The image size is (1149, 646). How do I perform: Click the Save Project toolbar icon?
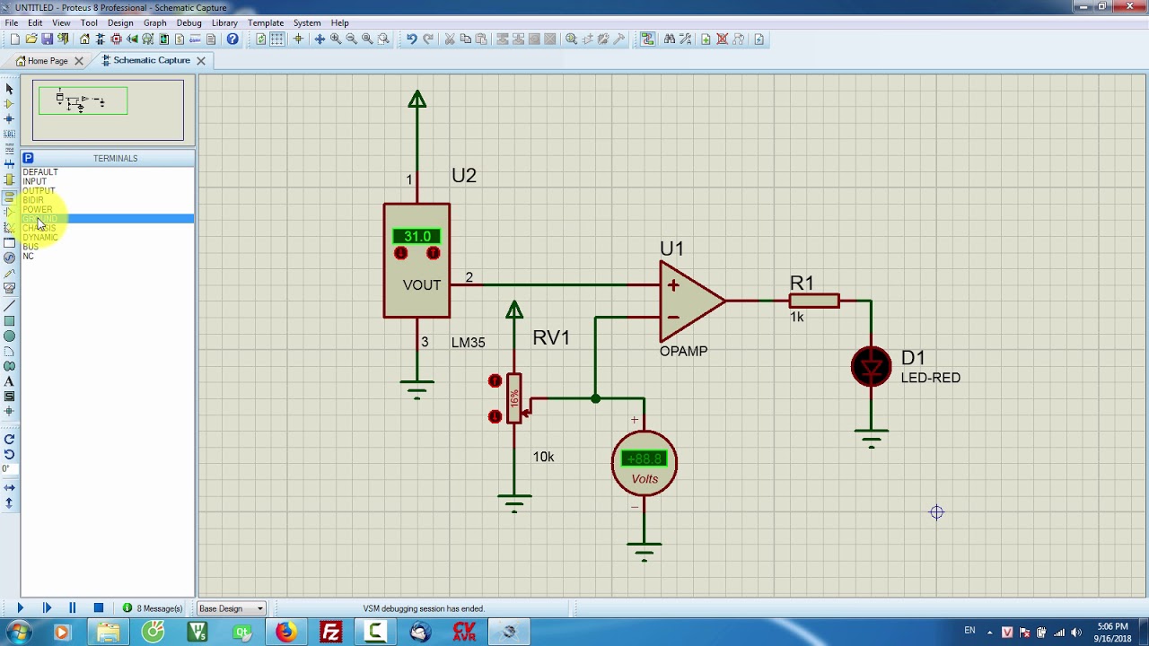tap(47, 39)
